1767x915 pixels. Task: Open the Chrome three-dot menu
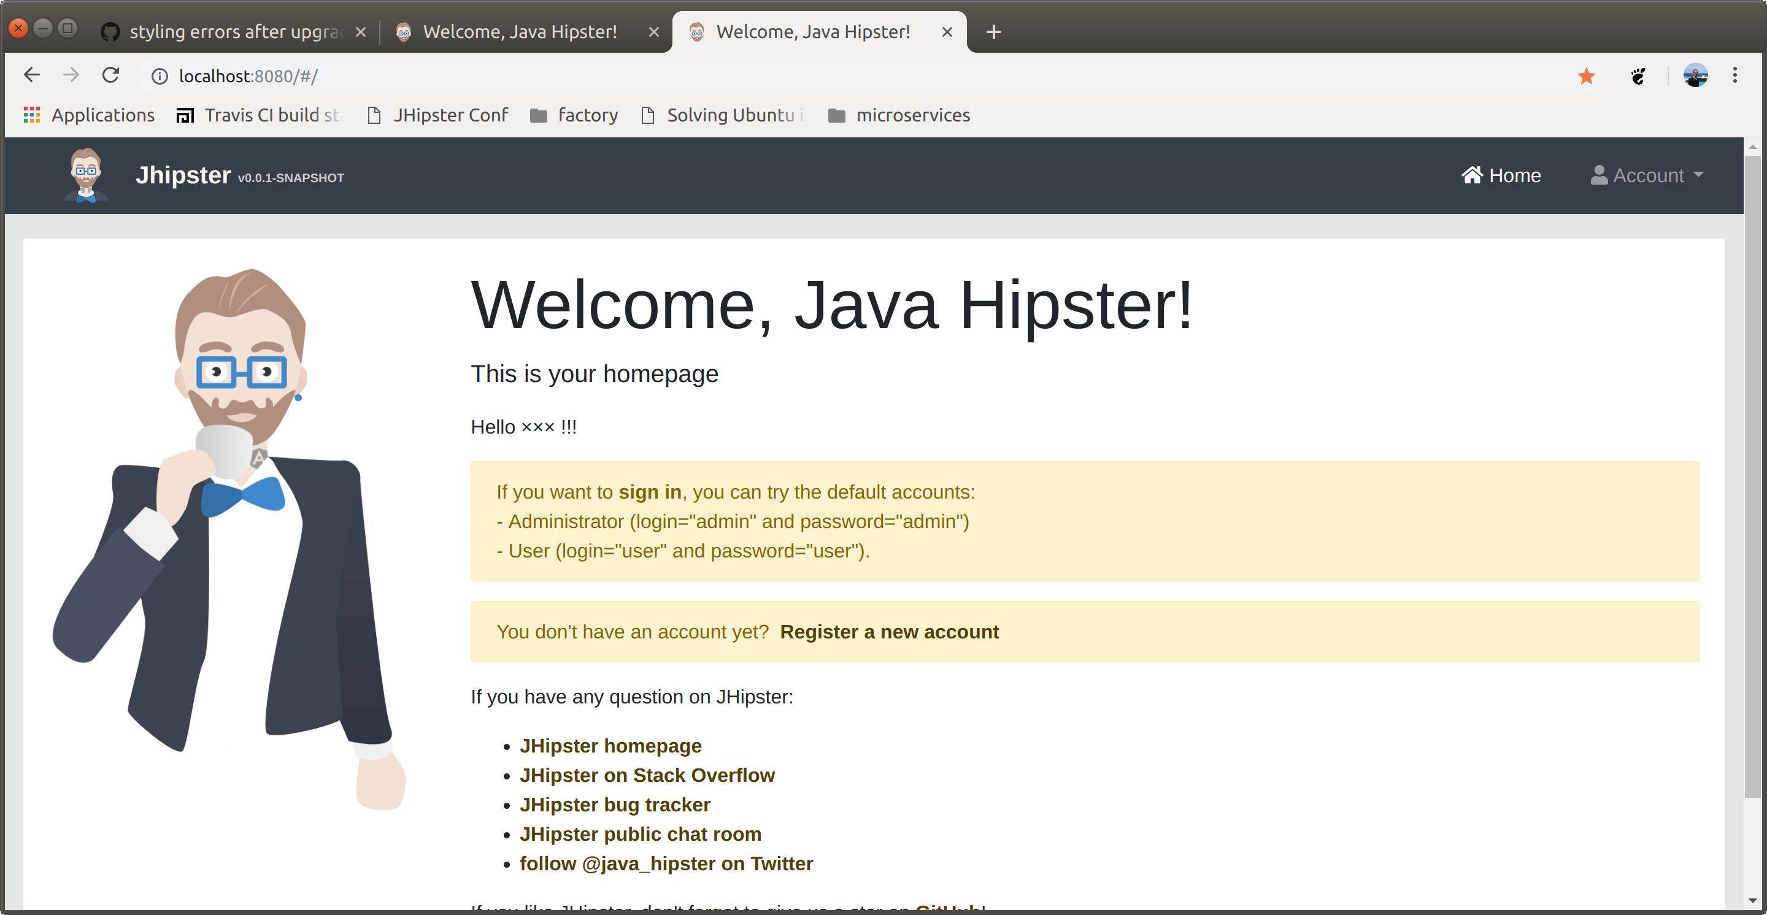1734,75
